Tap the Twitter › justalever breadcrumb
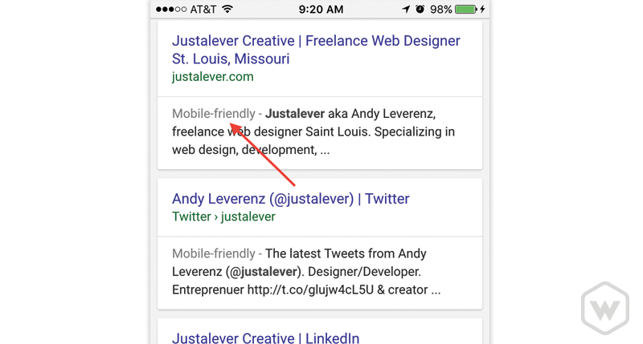Viewport: 643px width, 344px height. click(223, 217)
